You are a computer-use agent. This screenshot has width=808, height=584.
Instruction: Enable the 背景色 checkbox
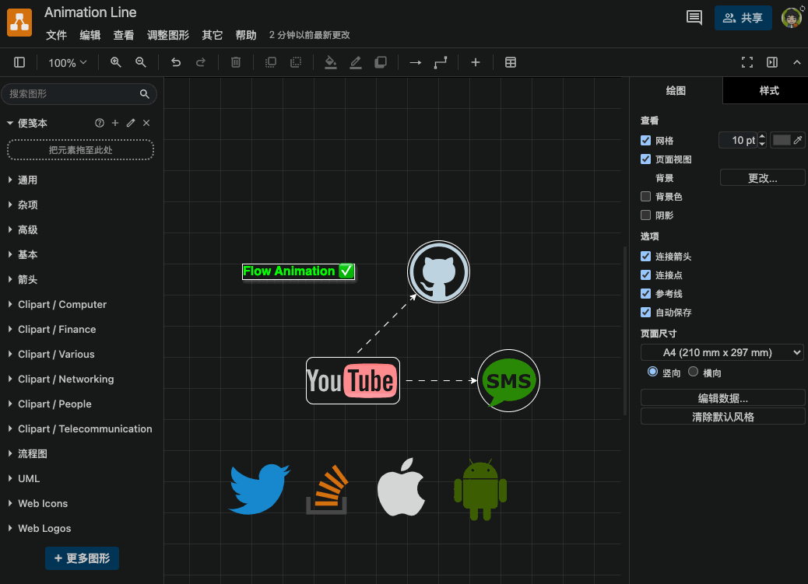(x=645, y=196)
